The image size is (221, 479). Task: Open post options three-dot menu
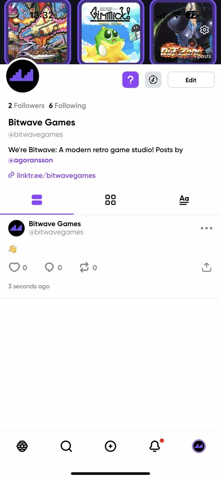(x=207, y=228)
